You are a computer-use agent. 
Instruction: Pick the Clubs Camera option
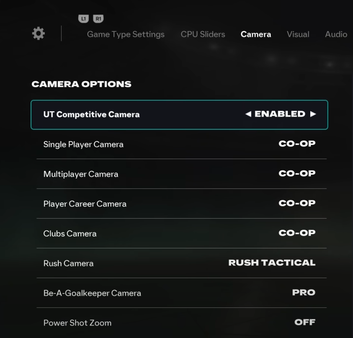(181, 234)
